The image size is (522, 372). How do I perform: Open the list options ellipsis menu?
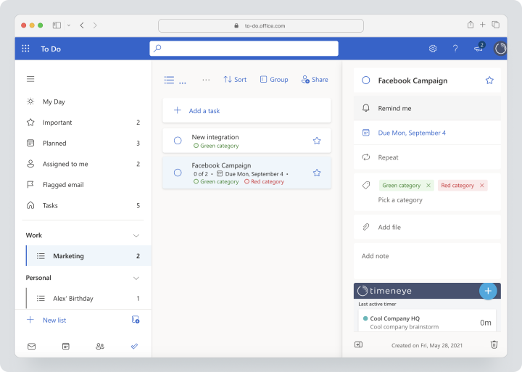[206, 80]
